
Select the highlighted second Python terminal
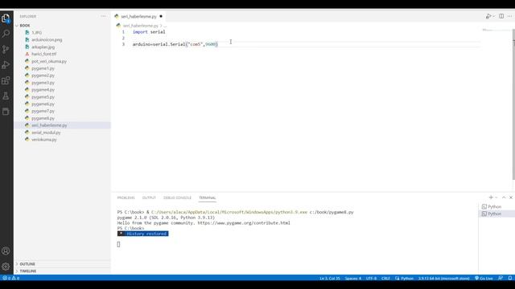[496, 214]
